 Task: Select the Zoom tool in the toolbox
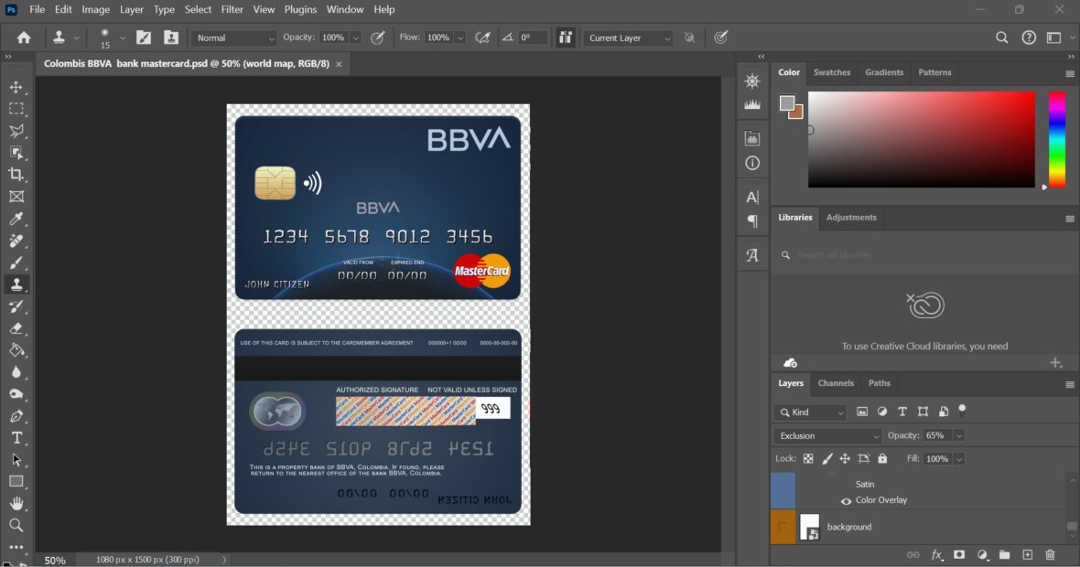click(16, 526)
